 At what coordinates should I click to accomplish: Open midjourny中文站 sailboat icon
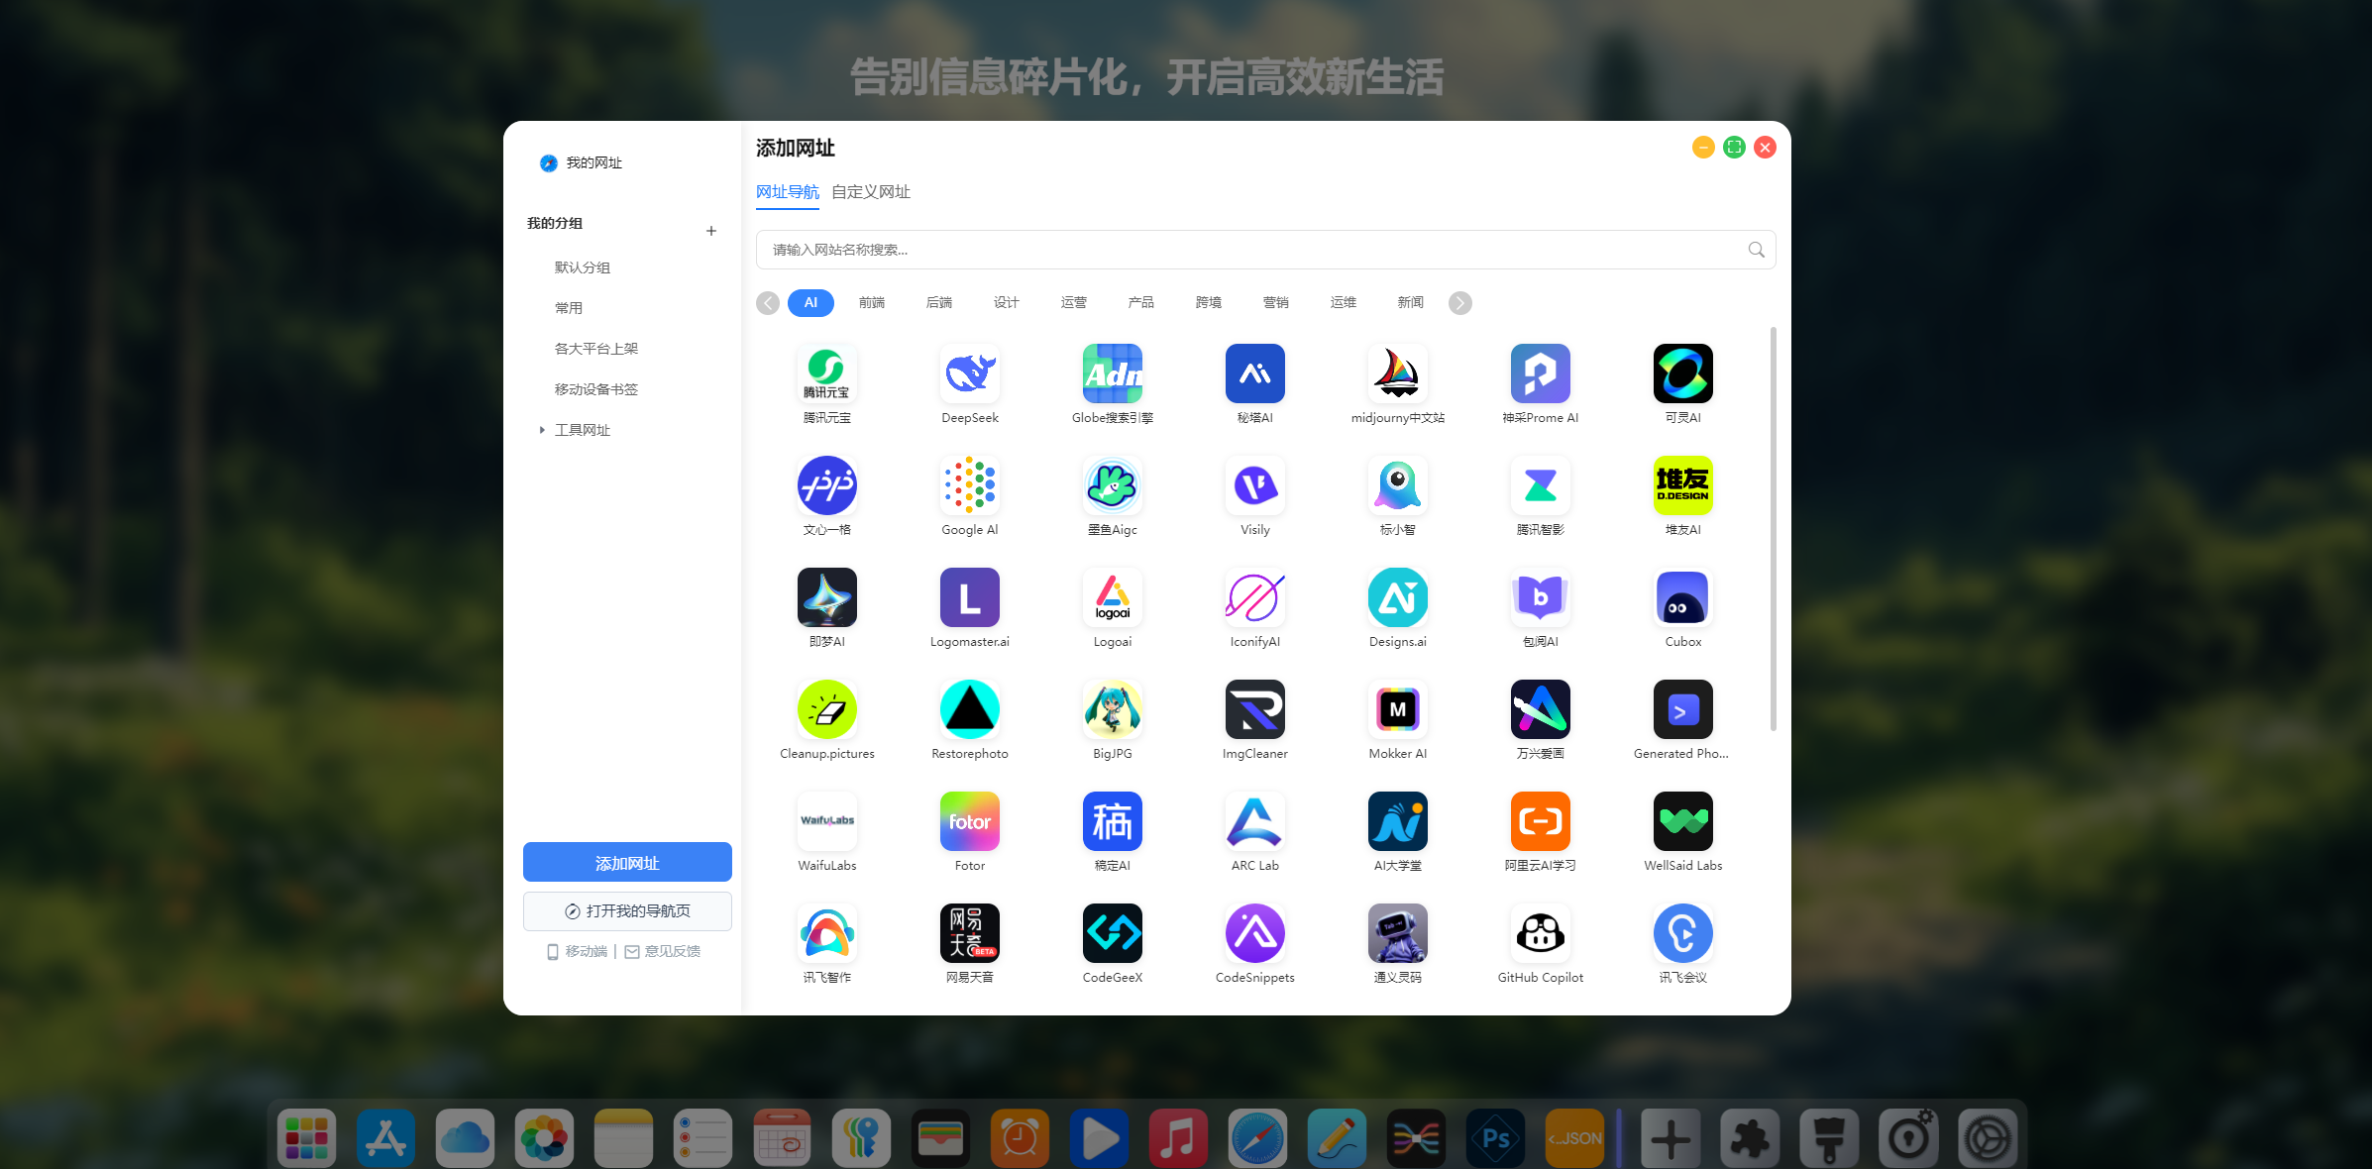point(1397,373)
